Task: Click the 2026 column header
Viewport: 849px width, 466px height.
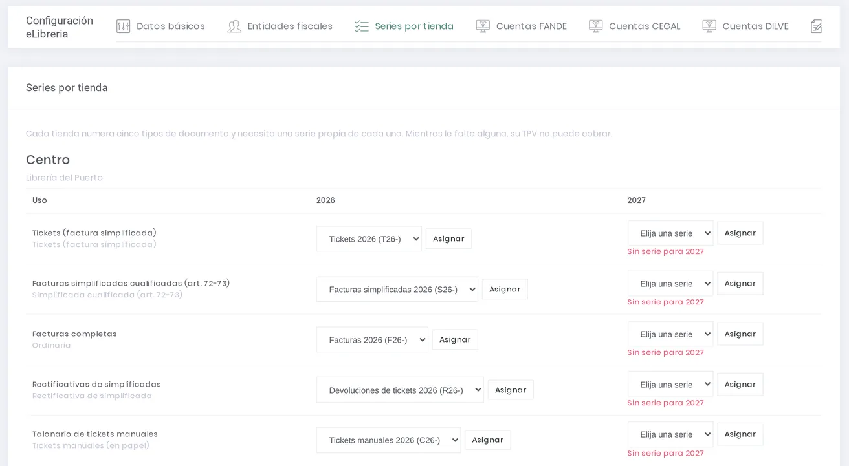Action: (325, 200)
